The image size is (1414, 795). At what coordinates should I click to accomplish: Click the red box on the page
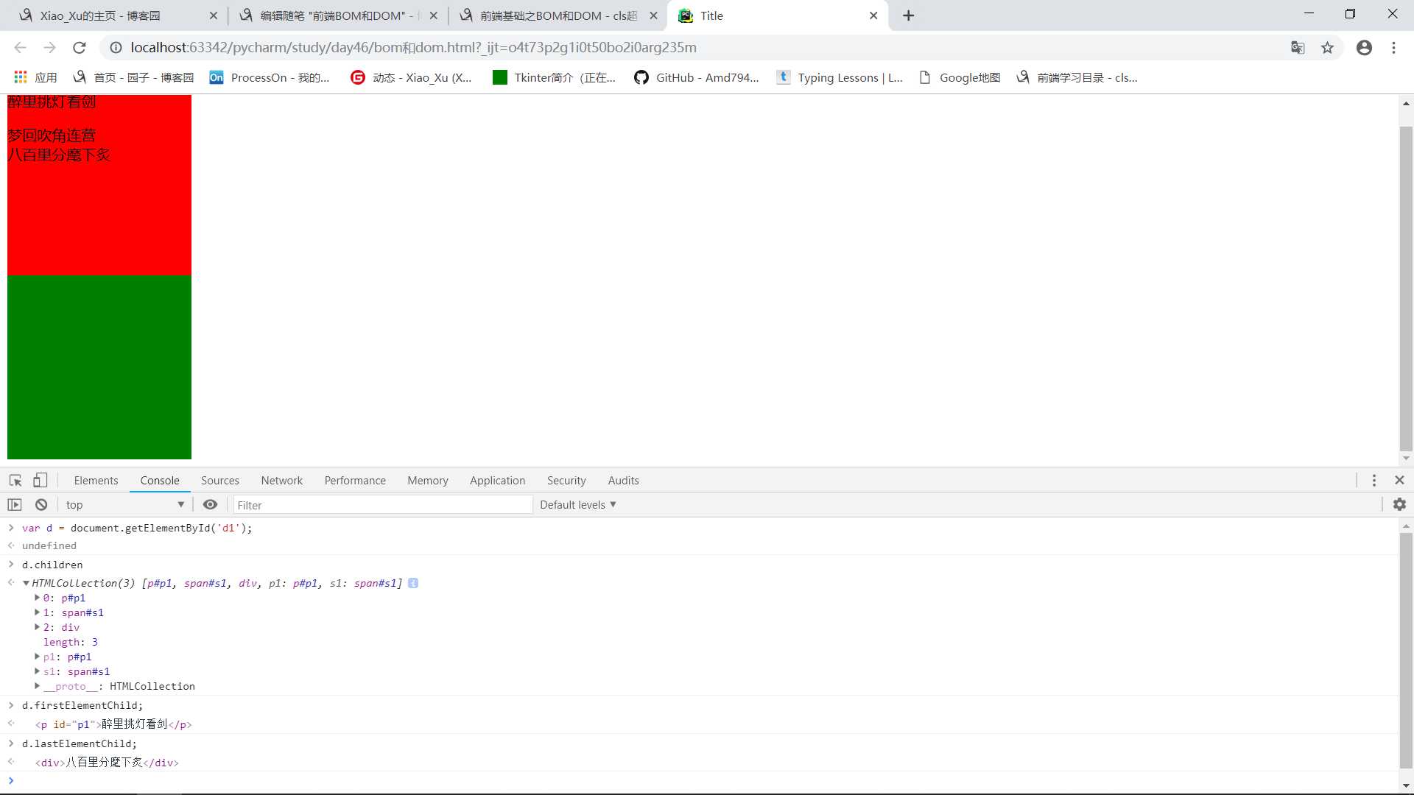(99, 185)
